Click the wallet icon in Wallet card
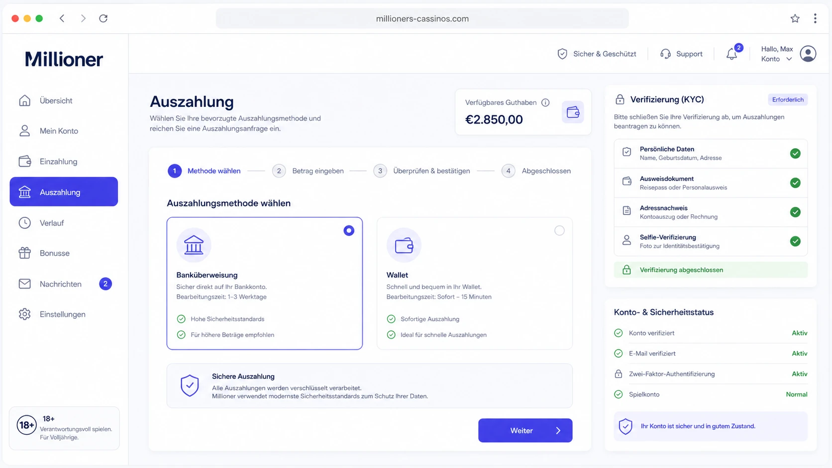This screenshot has width=832, height=468. tap(404, 245)
